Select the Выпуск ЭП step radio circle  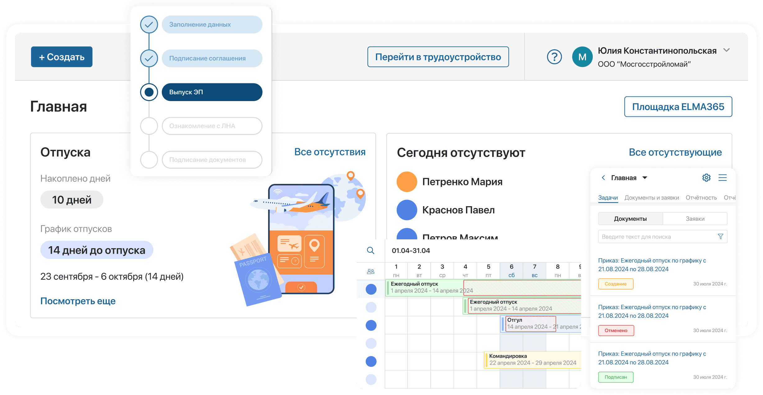click(149, 92)
